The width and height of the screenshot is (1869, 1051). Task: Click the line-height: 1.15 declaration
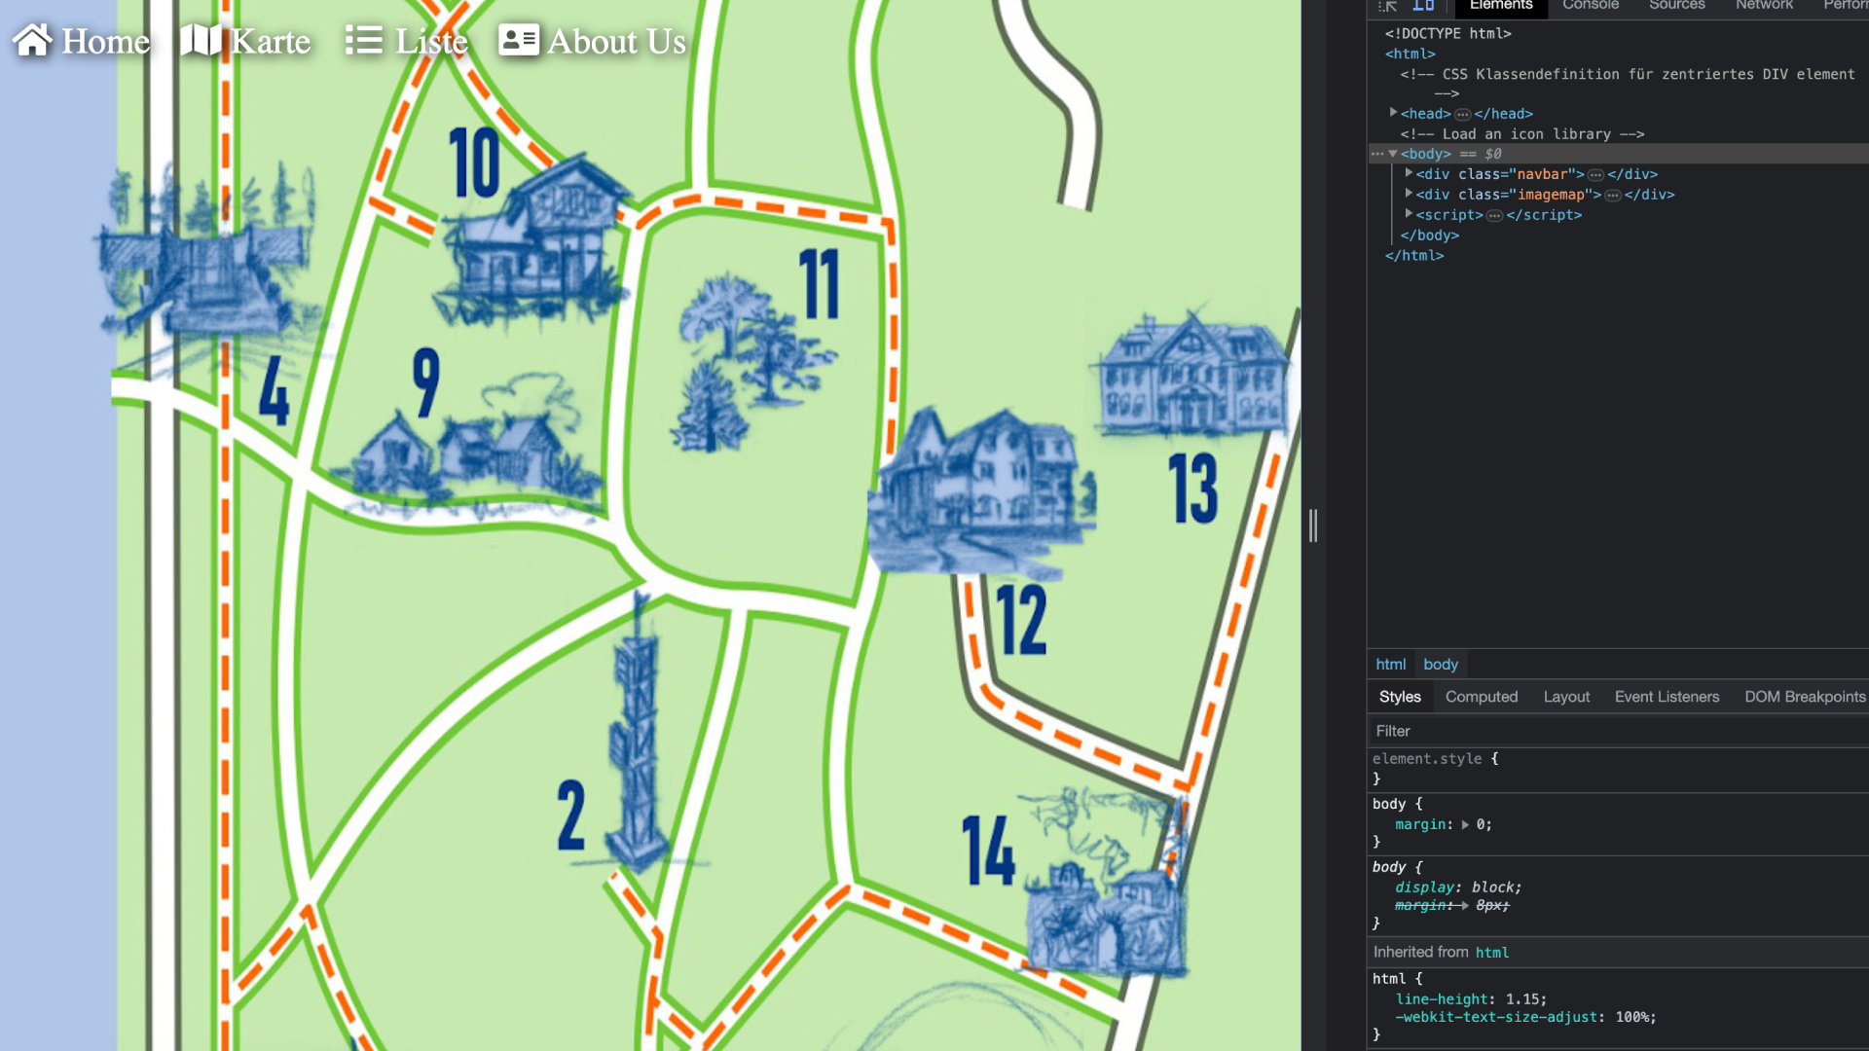1471,999
